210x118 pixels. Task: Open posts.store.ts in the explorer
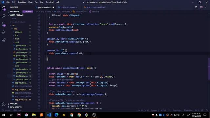pyautogui.click(x=22, y=79)
